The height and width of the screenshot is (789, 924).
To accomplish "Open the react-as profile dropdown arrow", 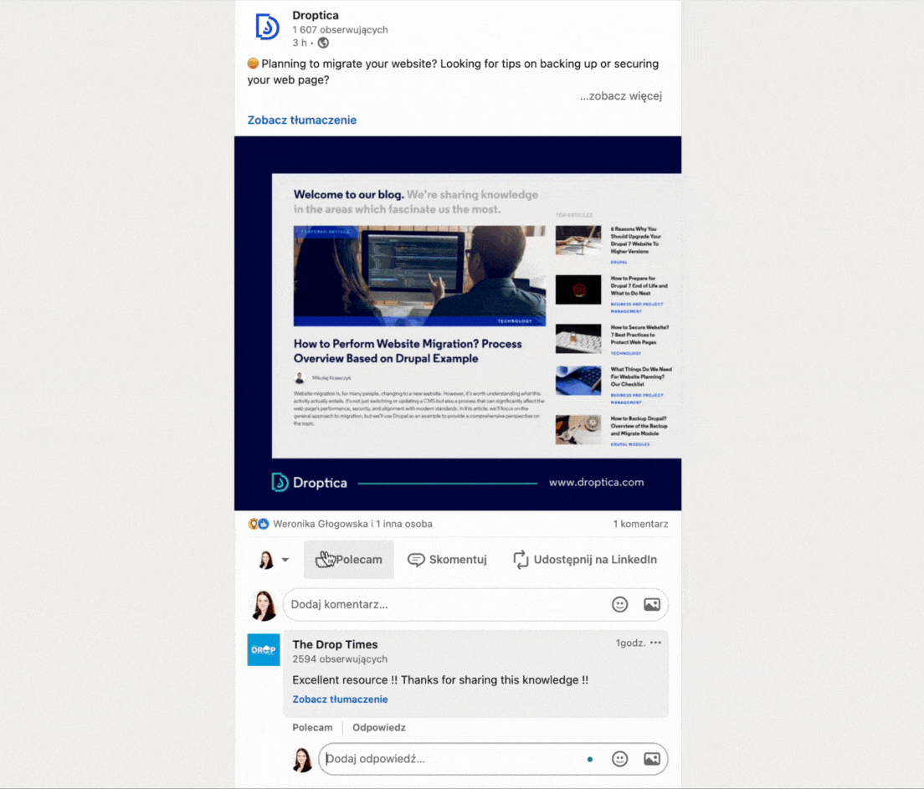I will (x=285, y=560).
